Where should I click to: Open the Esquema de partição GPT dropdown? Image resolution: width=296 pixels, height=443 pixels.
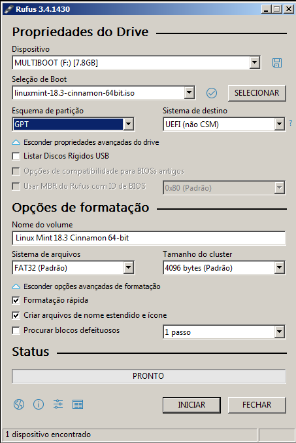(x=73, y=124)
